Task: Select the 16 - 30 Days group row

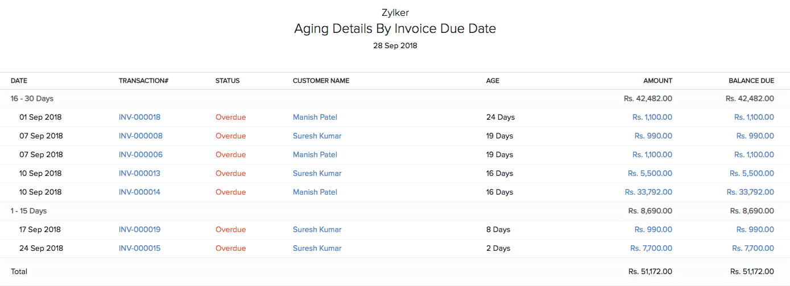Action: click(32, 99)
